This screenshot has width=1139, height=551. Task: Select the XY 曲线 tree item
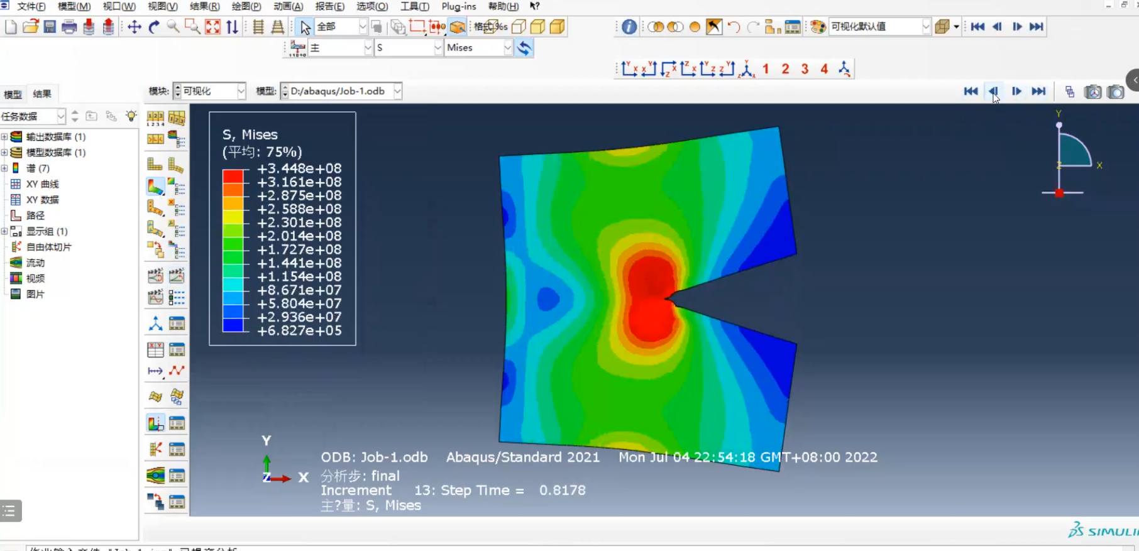pos(42,184)
